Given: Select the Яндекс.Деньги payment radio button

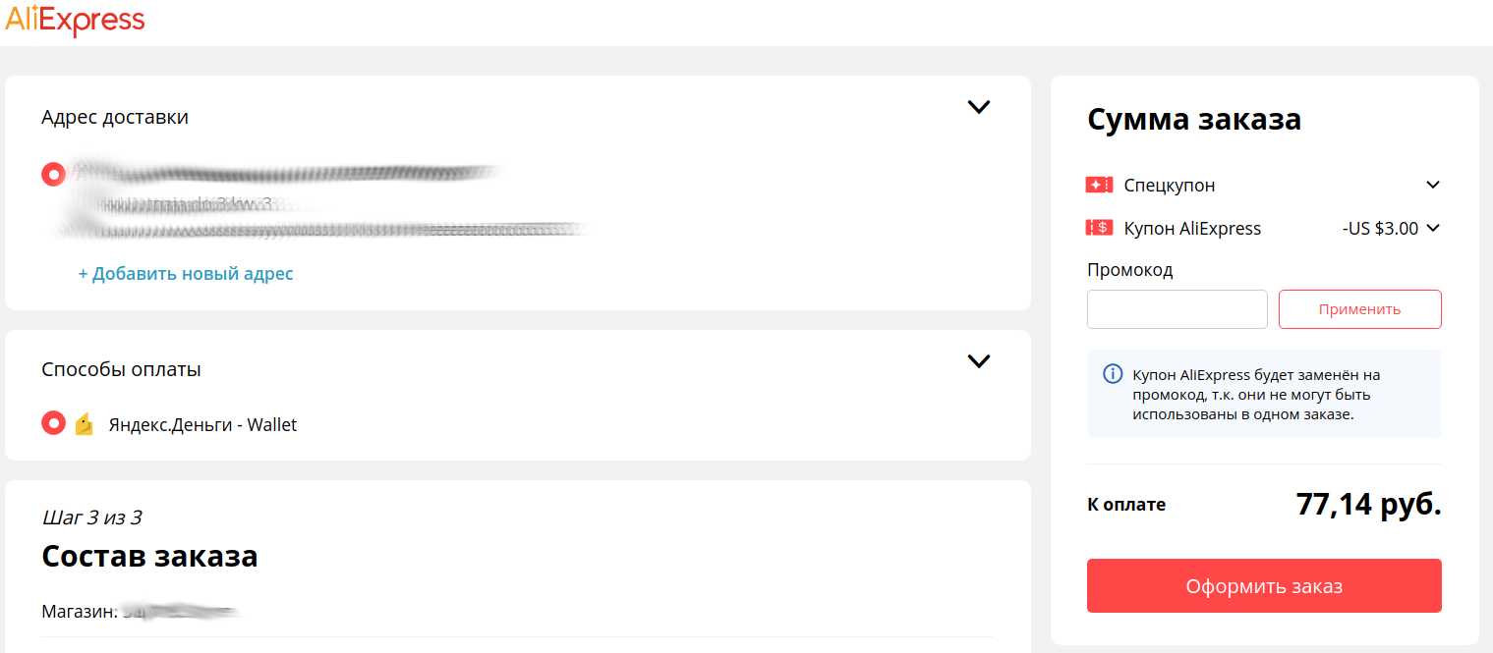Looking at the screenshot, I should tap(53, 423).
